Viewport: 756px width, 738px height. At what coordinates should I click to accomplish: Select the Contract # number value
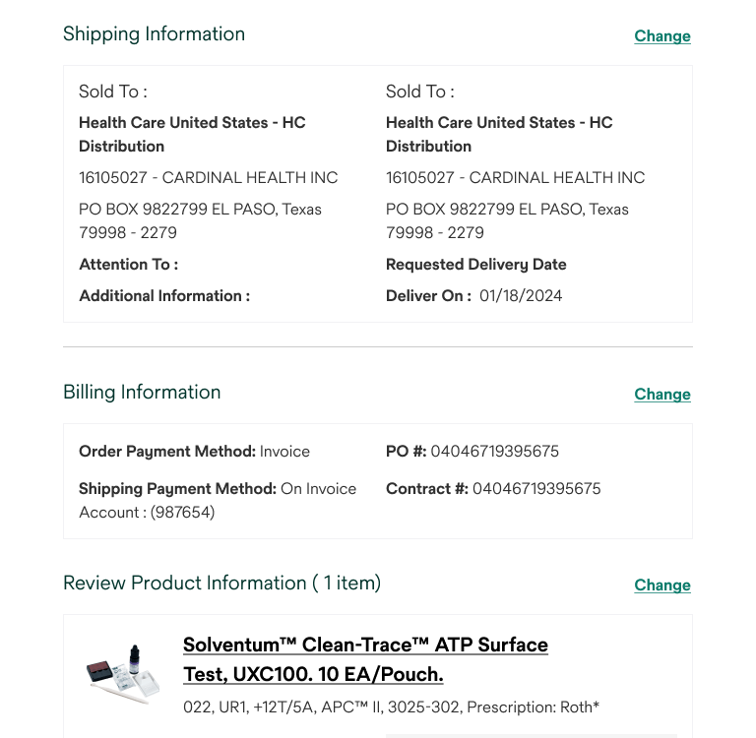(536, 489)
